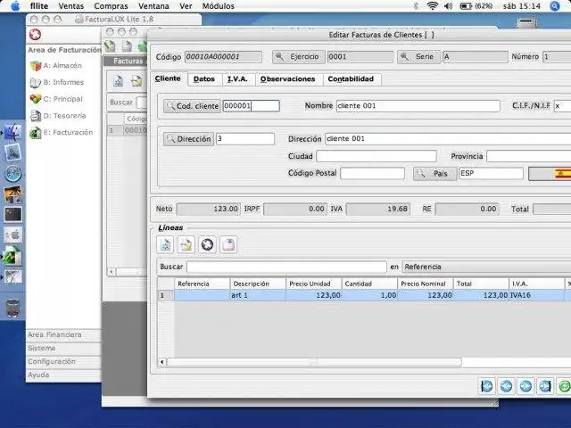Open the Ventas menu
Screen dimensions: 571x428
71,6
